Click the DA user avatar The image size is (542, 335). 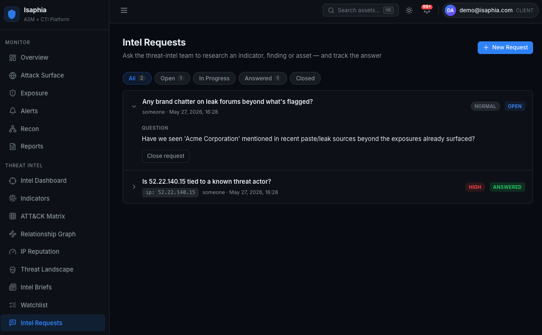(450, 10)
